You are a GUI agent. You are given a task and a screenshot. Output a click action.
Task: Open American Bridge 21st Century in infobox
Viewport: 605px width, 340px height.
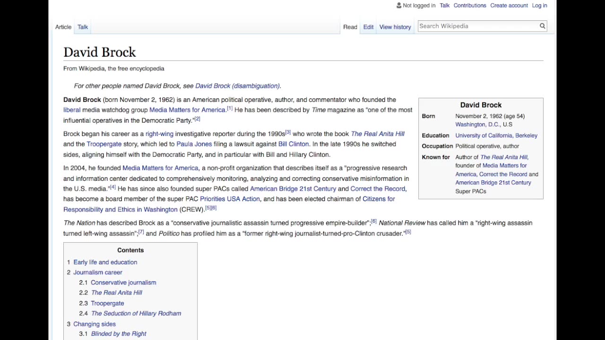point(493,183)
